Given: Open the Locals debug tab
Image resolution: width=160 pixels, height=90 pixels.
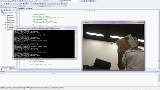Looking at the screenshot, I should 8,88.
